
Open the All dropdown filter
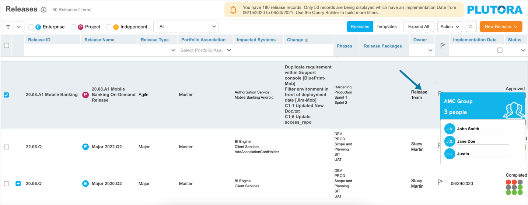click(186, 26)
